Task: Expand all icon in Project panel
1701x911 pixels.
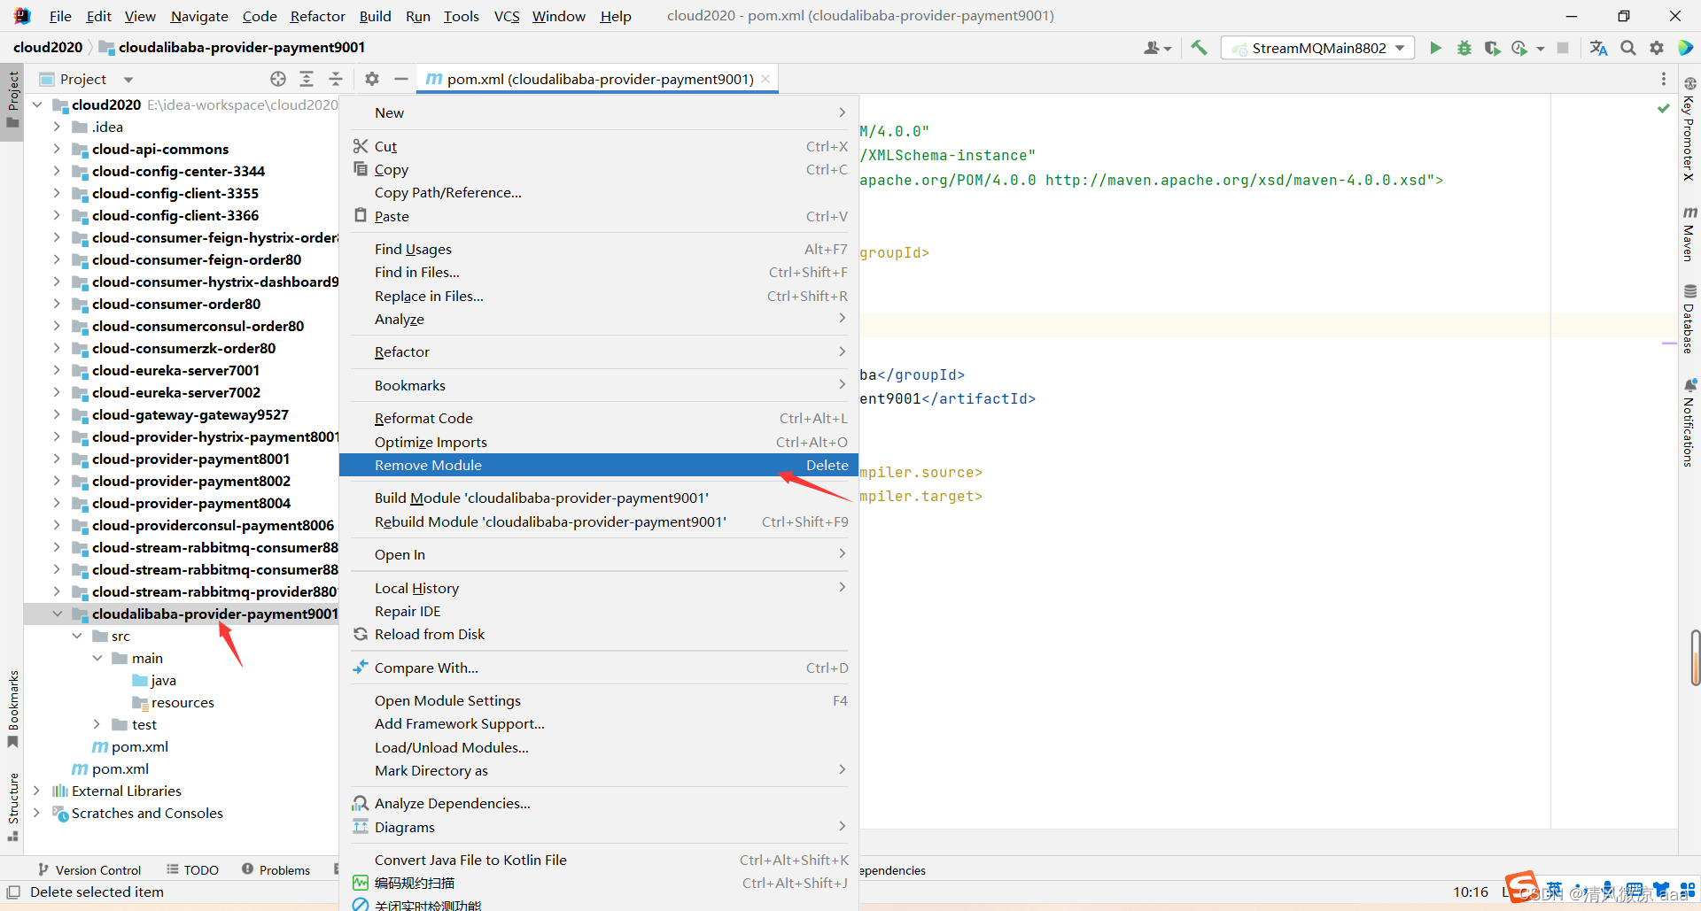Action: pos(307,79)
